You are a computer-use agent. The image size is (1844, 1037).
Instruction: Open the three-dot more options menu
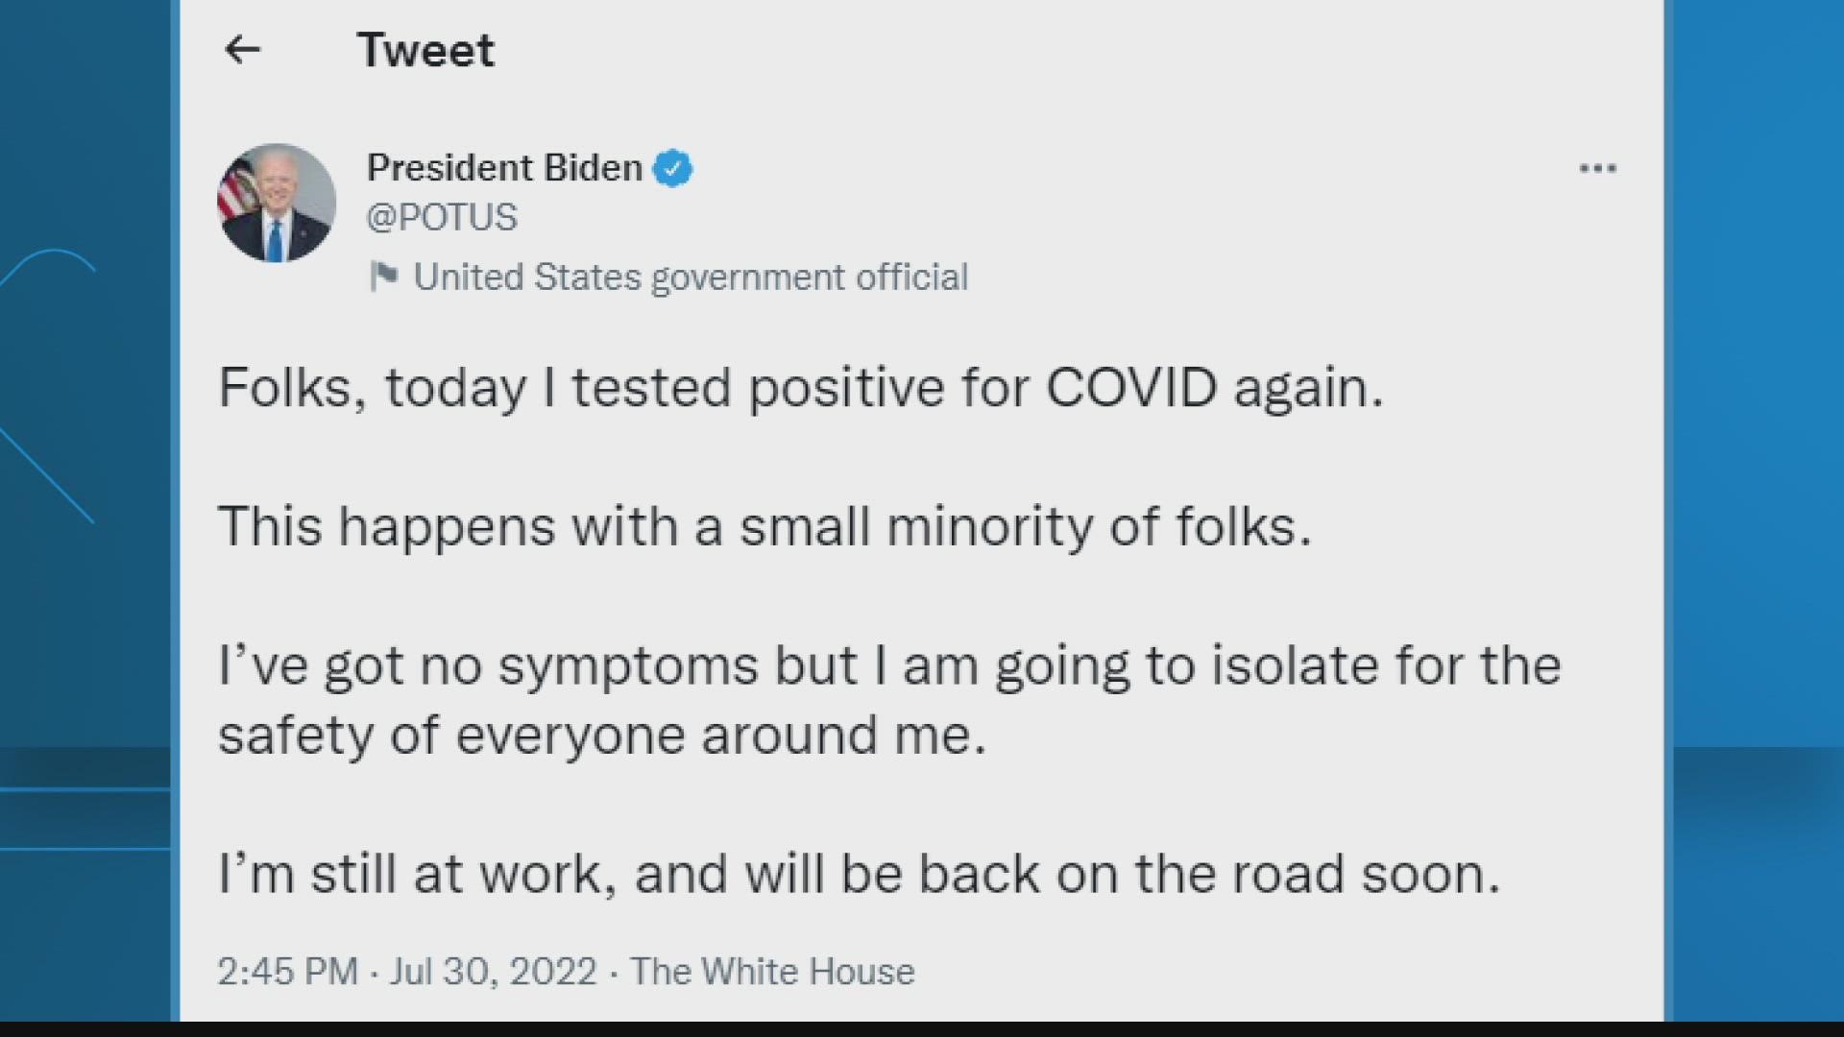(1597, 169)
